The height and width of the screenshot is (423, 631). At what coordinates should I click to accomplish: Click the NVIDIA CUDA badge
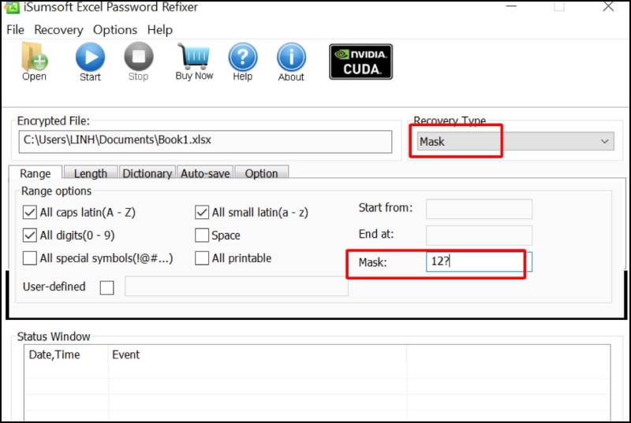point(360,61)
